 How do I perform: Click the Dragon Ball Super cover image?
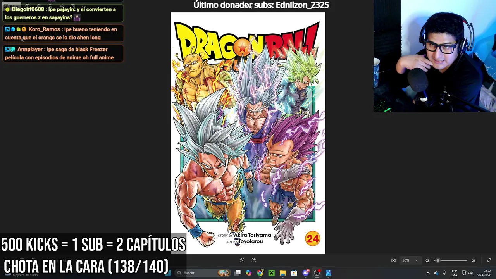(x=248, y=133)
